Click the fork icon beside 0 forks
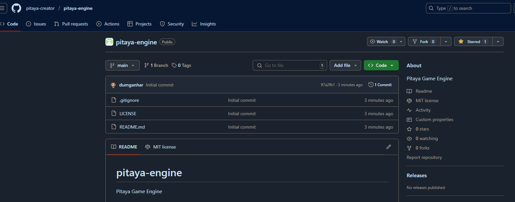The image size is (515, 202). click(409, 148)
